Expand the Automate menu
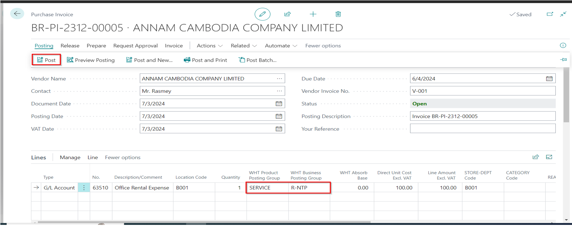The height and width of the screenshot is (226, 572). tap(281, 46)
